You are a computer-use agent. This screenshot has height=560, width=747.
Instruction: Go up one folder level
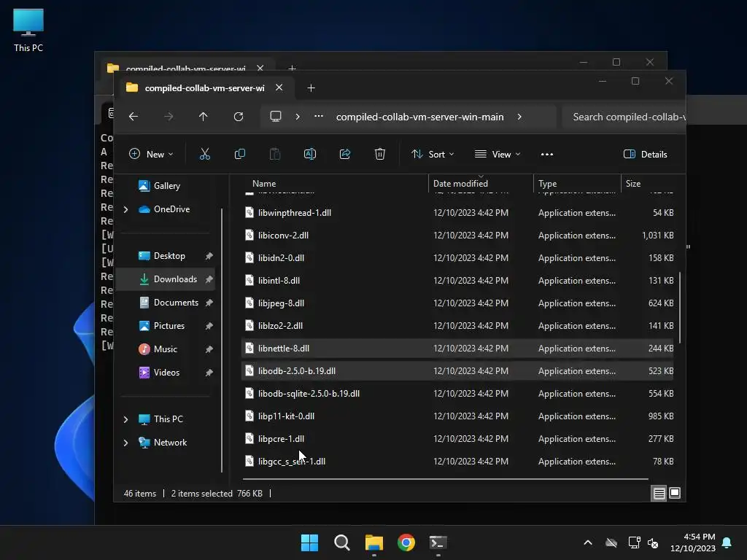point(204,117)
